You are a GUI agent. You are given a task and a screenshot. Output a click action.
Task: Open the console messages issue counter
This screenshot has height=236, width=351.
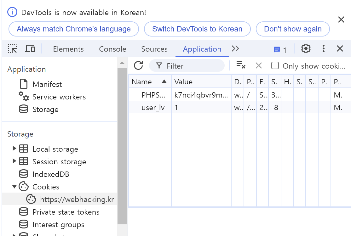tap(280, 49)
